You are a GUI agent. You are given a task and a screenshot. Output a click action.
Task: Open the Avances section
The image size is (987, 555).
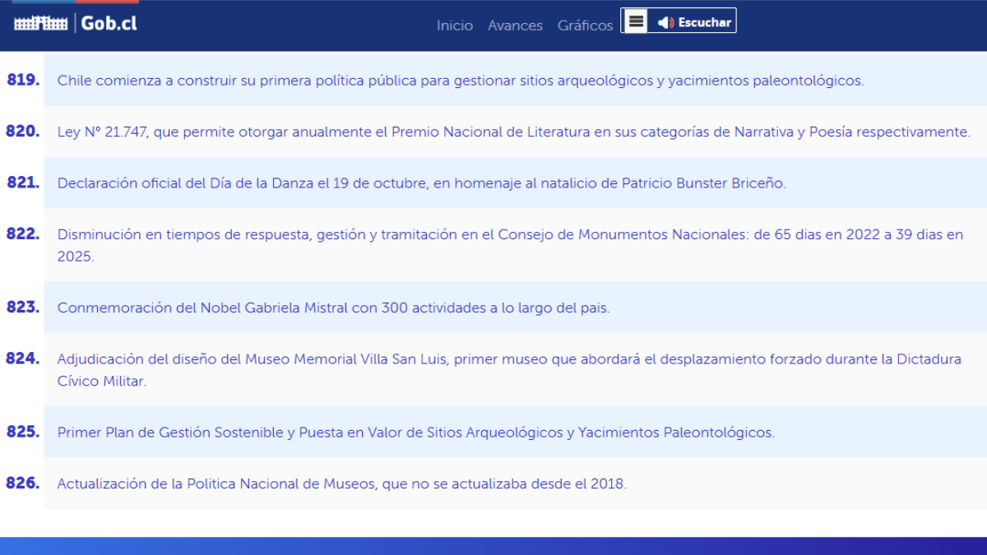515,25
